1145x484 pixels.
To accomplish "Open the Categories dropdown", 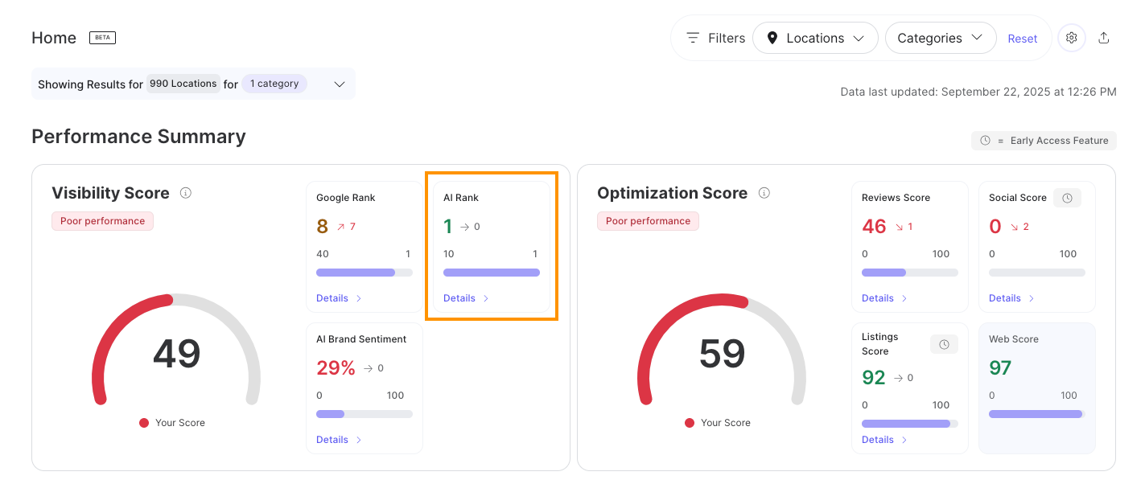I will coord(940,38).
